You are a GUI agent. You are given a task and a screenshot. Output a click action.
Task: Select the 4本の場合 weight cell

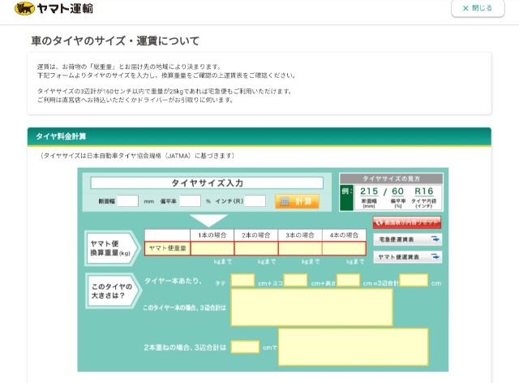(x=344, y=248)
